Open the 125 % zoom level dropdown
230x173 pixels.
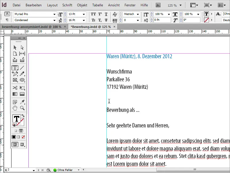pos(181,5)
